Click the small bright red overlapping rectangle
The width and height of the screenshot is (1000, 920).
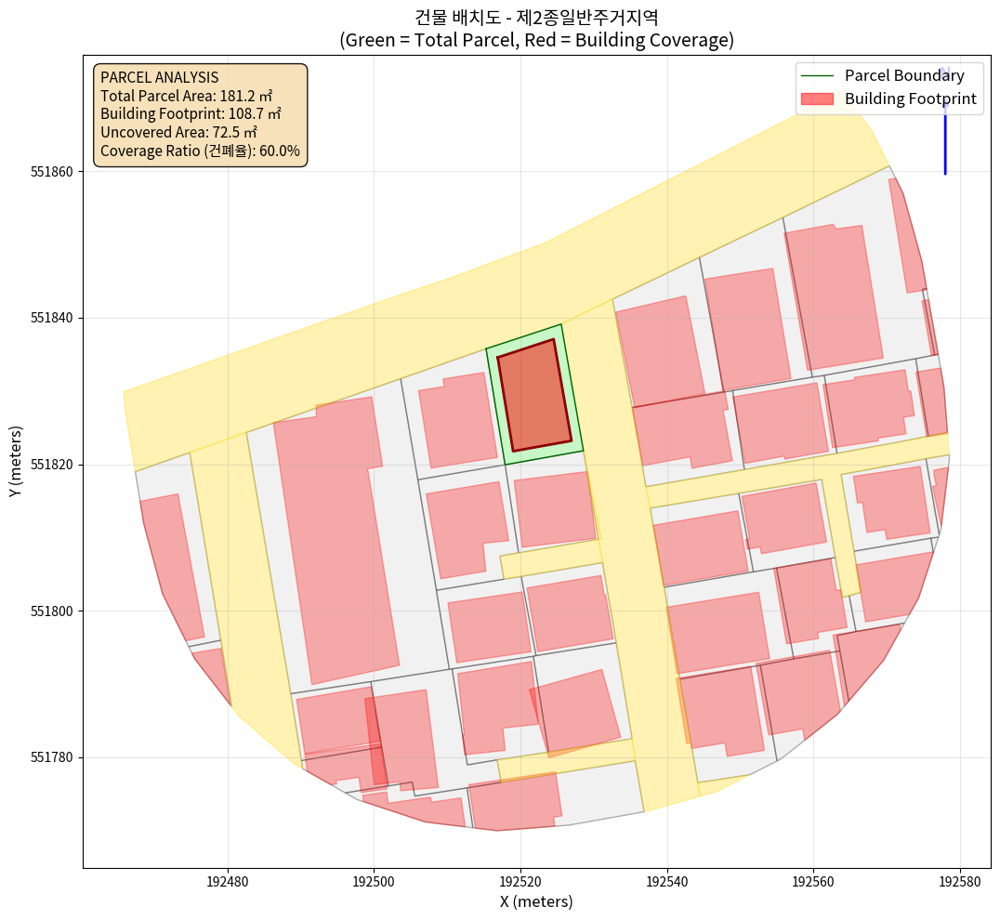point(376,742)
